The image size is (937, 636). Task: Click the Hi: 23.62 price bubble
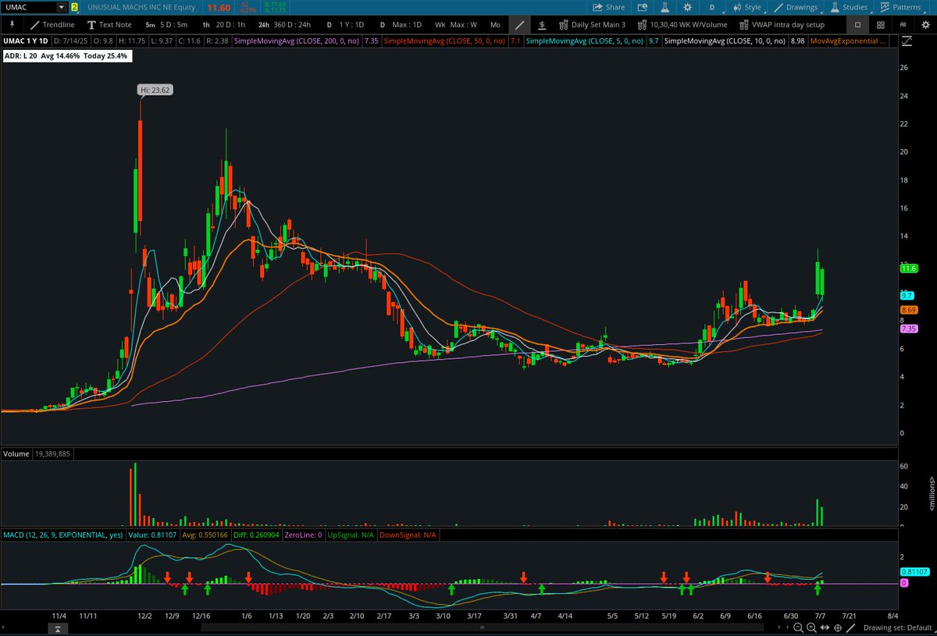[155, 90]
